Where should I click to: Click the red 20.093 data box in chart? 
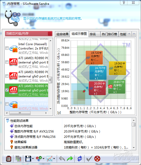(x=97, y=88)
